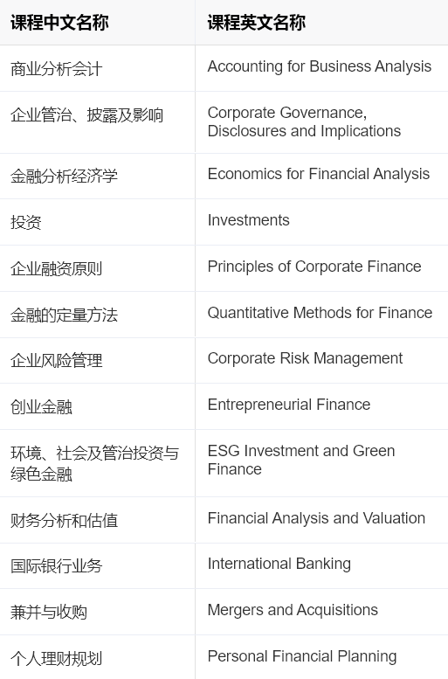Click Principles of Corporate Finance
This screenshot has width=448, height=679.
point(314,267)
